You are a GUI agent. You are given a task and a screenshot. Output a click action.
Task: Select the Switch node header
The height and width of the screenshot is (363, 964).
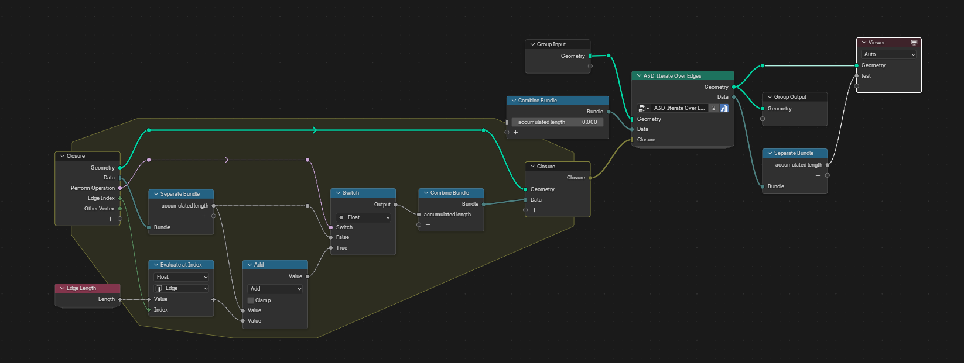point(363,193)
